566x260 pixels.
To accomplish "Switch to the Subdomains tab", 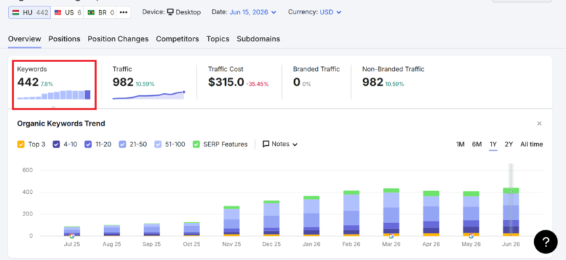I will click(258, 39).
